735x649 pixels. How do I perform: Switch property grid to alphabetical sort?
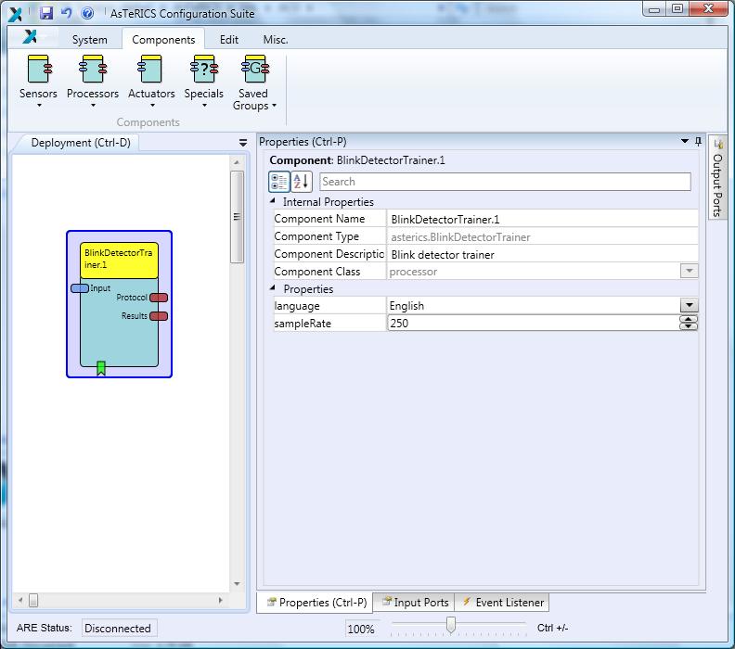coord(302,182)
